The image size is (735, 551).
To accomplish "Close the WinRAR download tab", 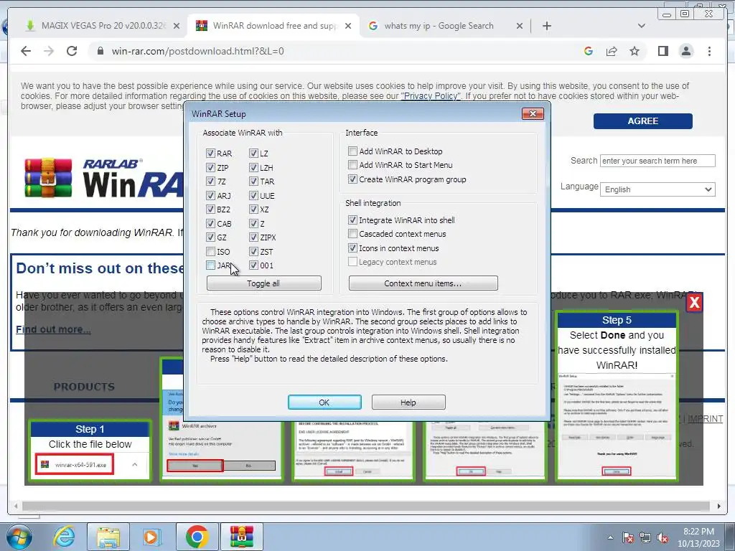I will coord(348,27).
